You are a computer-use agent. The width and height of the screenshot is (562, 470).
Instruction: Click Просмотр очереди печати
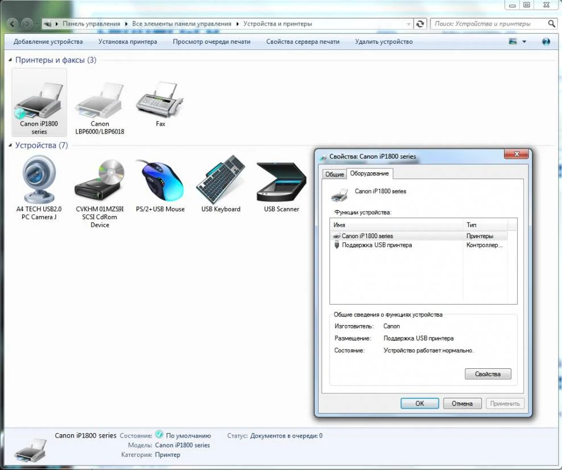click(212, 41)
